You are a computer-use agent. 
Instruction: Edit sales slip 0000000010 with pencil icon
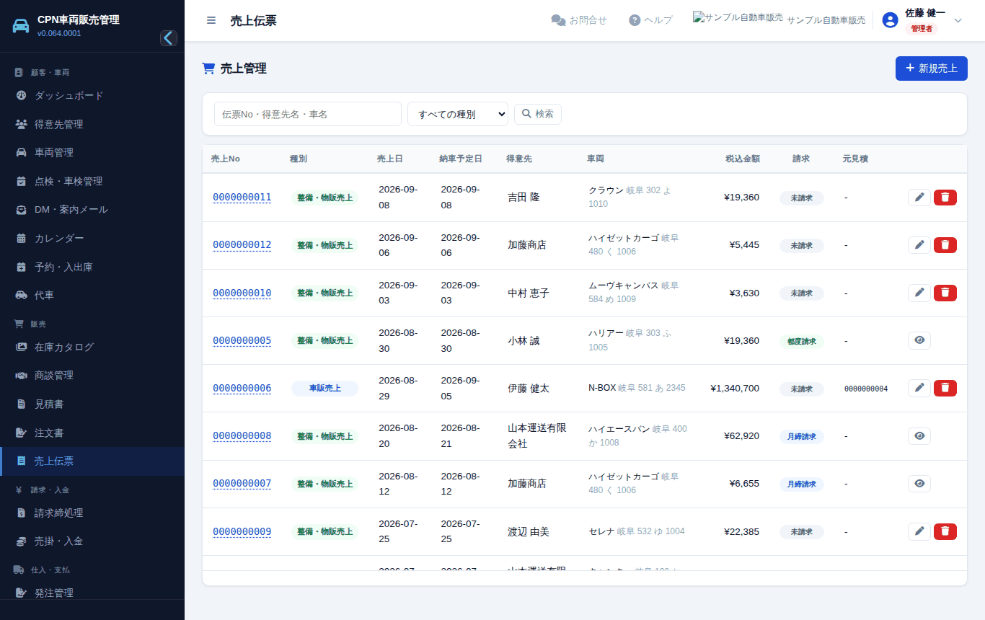pos(919,293)
